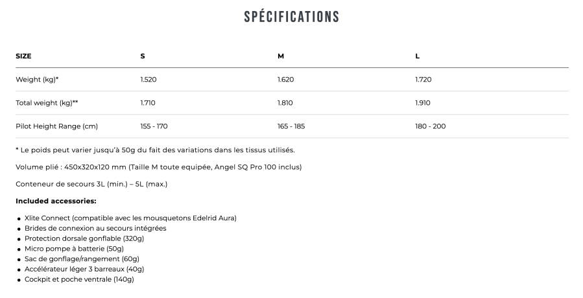Image resolution: width=583 pixels, height=298 pixels.
Task: Click the Protection dorsale gonflable (320g) item
Action: (x=84, y=238)
